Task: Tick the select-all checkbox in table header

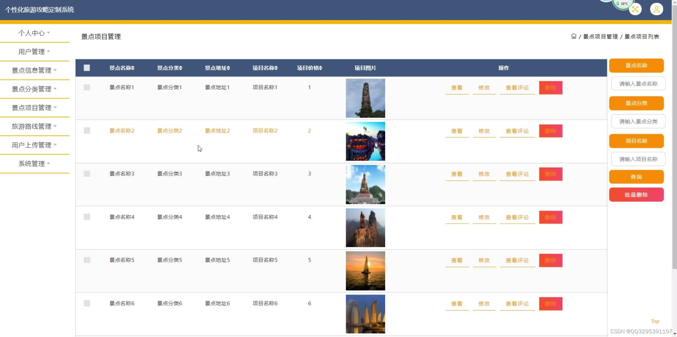Action: pyautogui.click(x=87, y=68)
